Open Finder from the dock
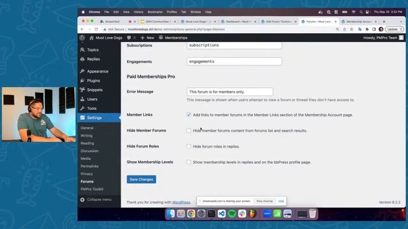408x229 pixels. [x=171, y=214]
